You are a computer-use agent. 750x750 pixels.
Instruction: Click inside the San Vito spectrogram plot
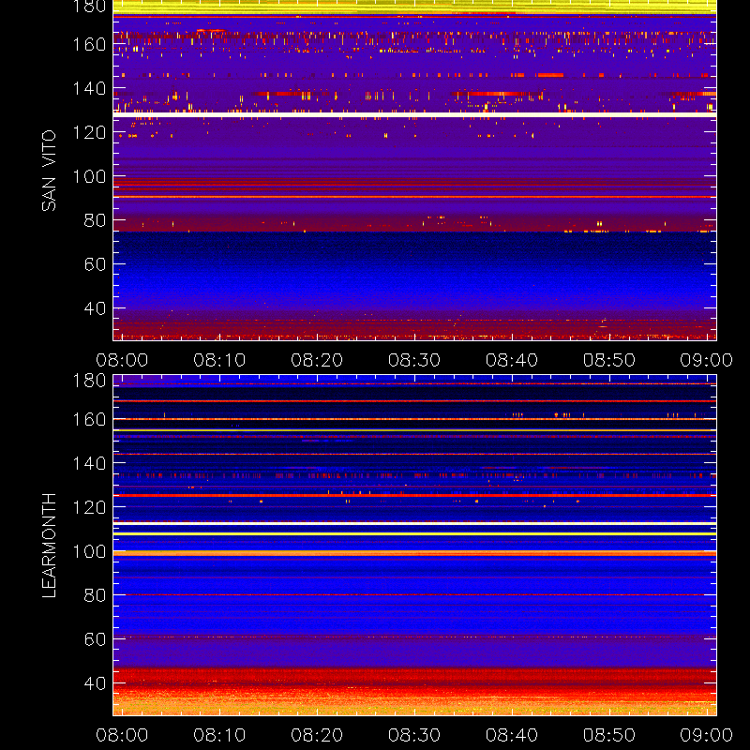[414, 171]
